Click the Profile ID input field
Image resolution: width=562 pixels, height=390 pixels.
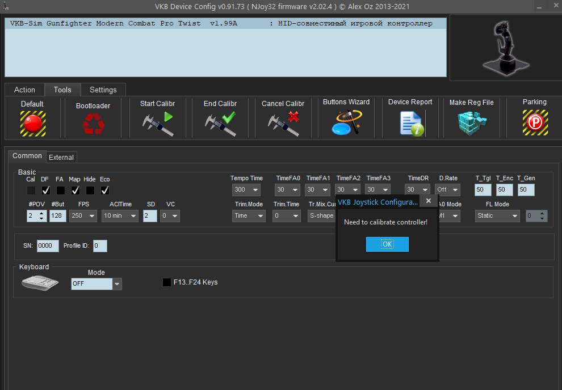click(x=100, y=246)
